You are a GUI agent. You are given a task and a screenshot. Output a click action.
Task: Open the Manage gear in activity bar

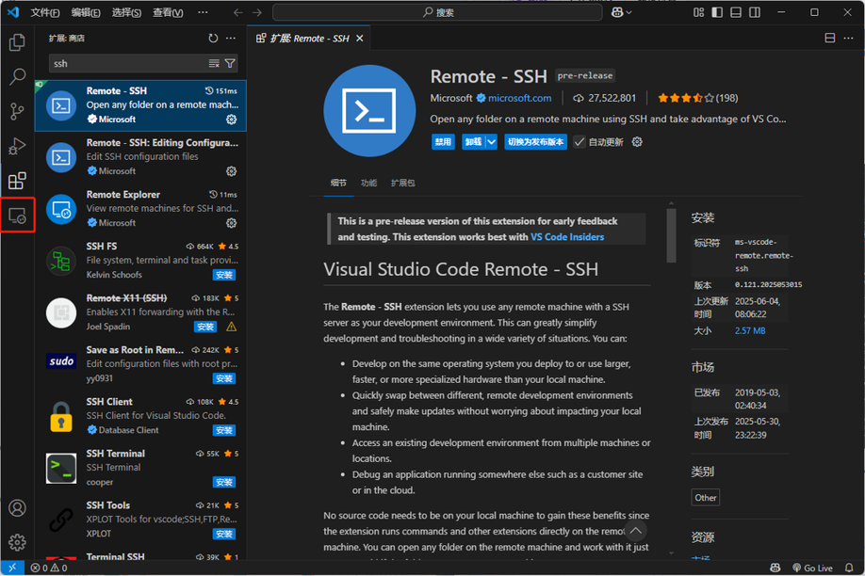click(17, 542)
